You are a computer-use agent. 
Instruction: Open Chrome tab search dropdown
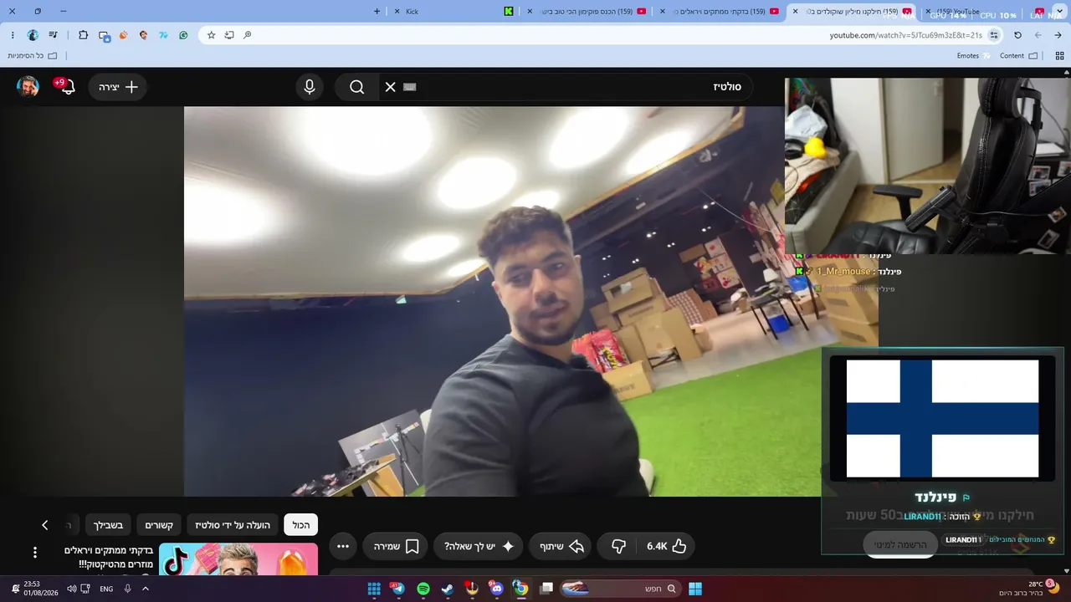point(1058,12)
